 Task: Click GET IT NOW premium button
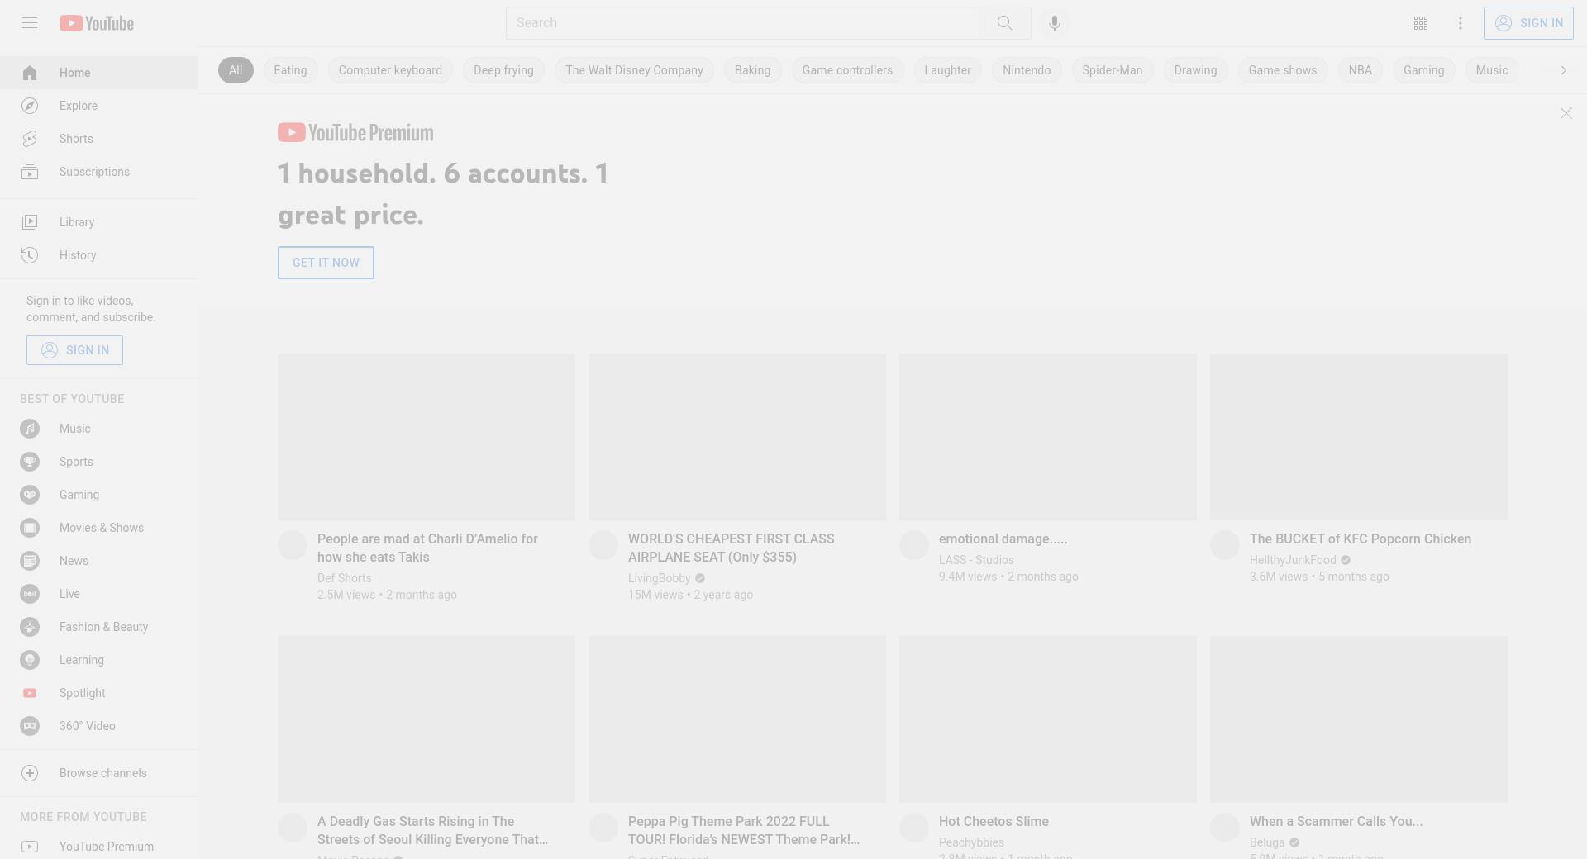click(x=326, y=263)
